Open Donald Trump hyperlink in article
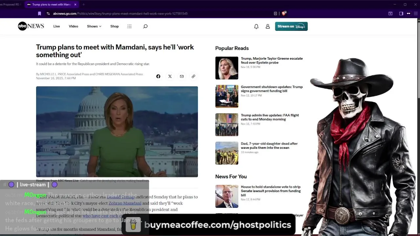The image size is (420, 236). [x=120, y=197]
